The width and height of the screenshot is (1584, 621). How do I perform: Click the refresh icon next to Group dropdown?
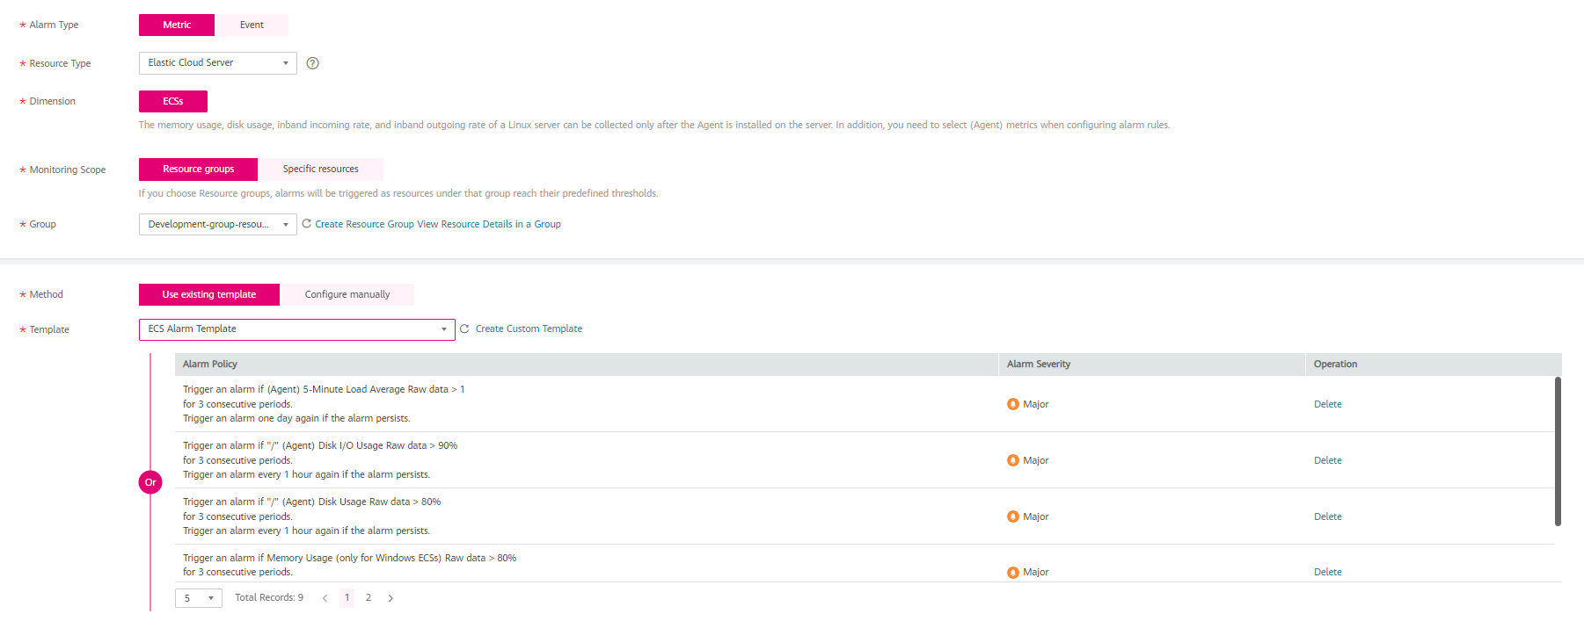pos(307,224)
